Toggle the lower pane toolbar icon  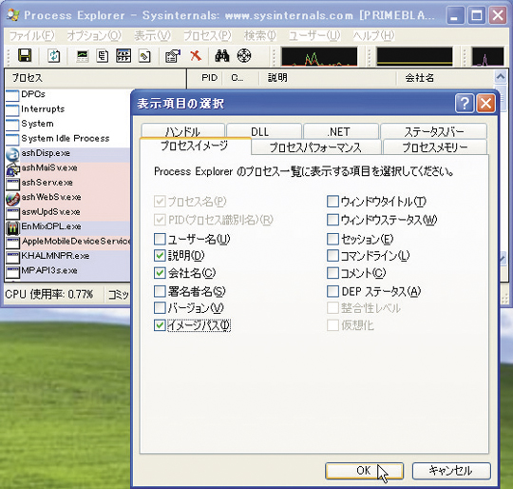123,56
